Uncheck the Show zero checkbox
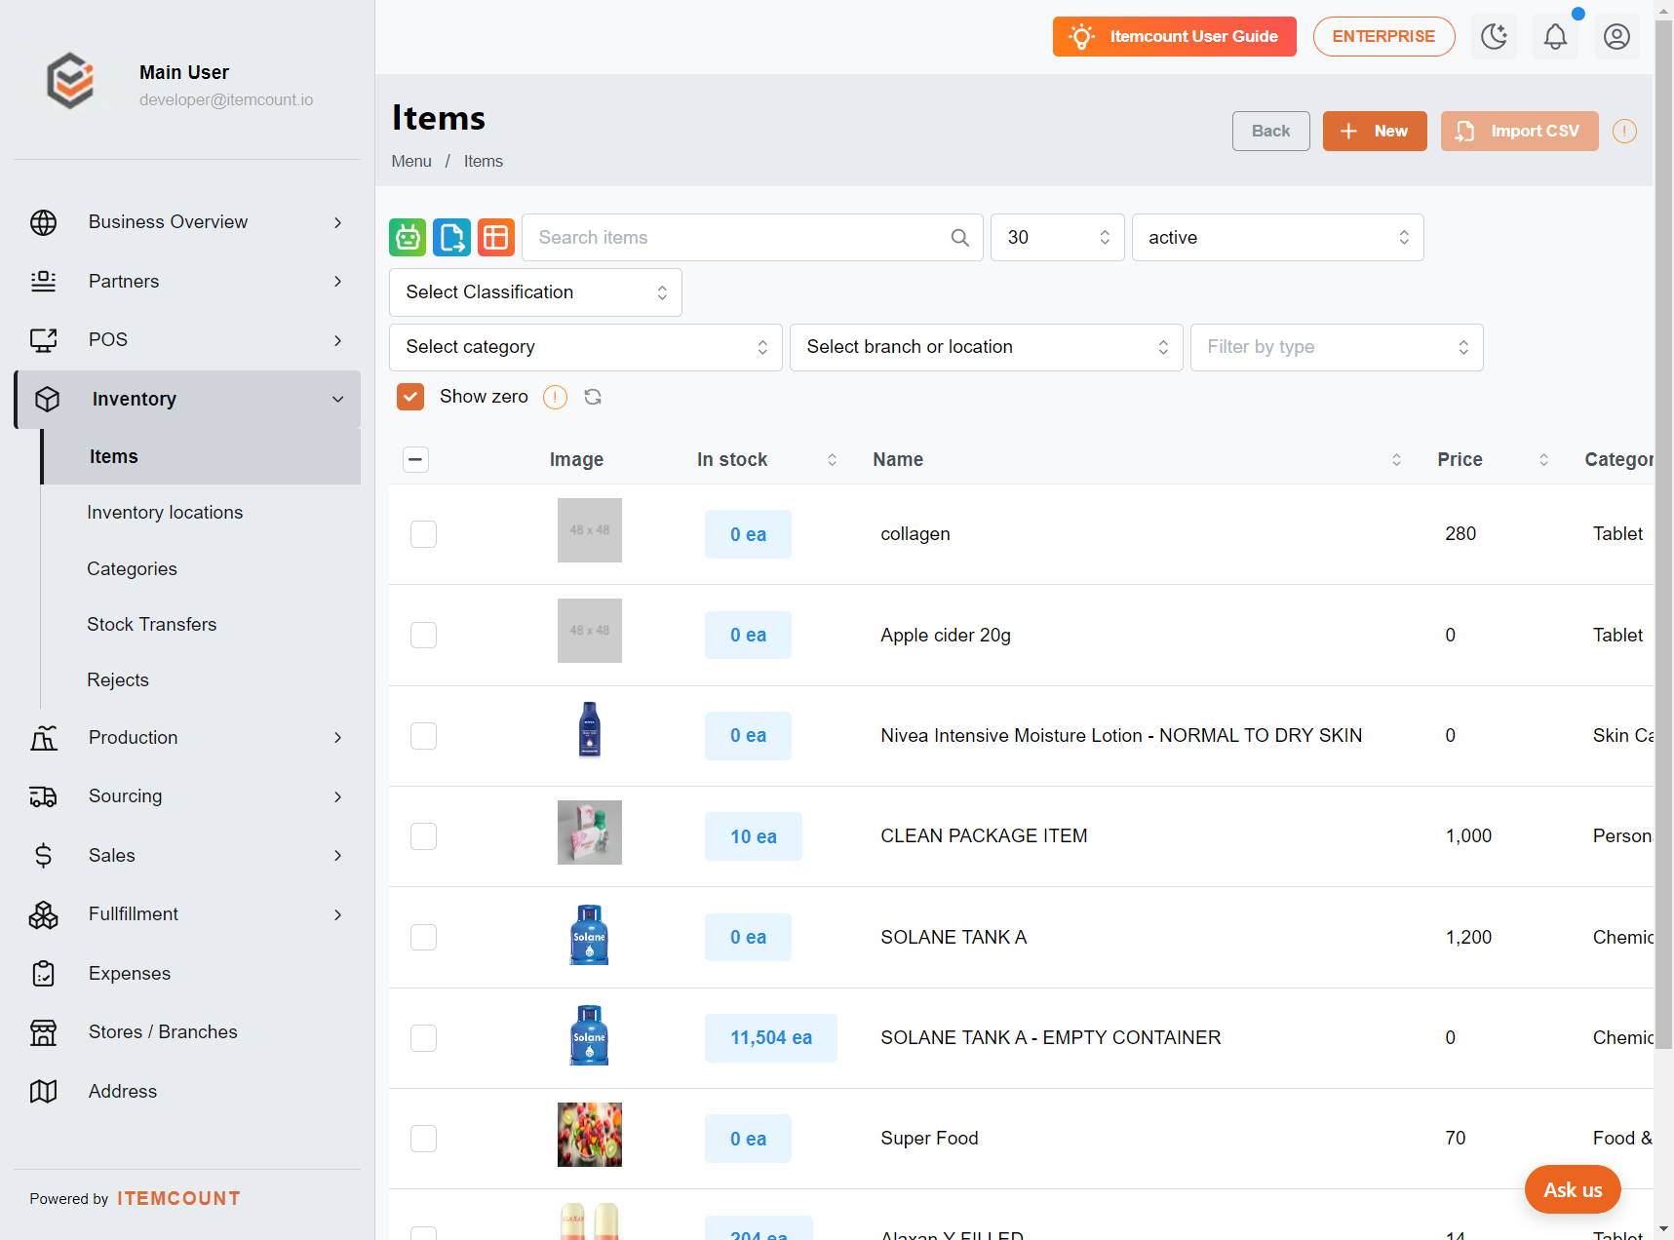1674x1240 pixels. (410, 397)
